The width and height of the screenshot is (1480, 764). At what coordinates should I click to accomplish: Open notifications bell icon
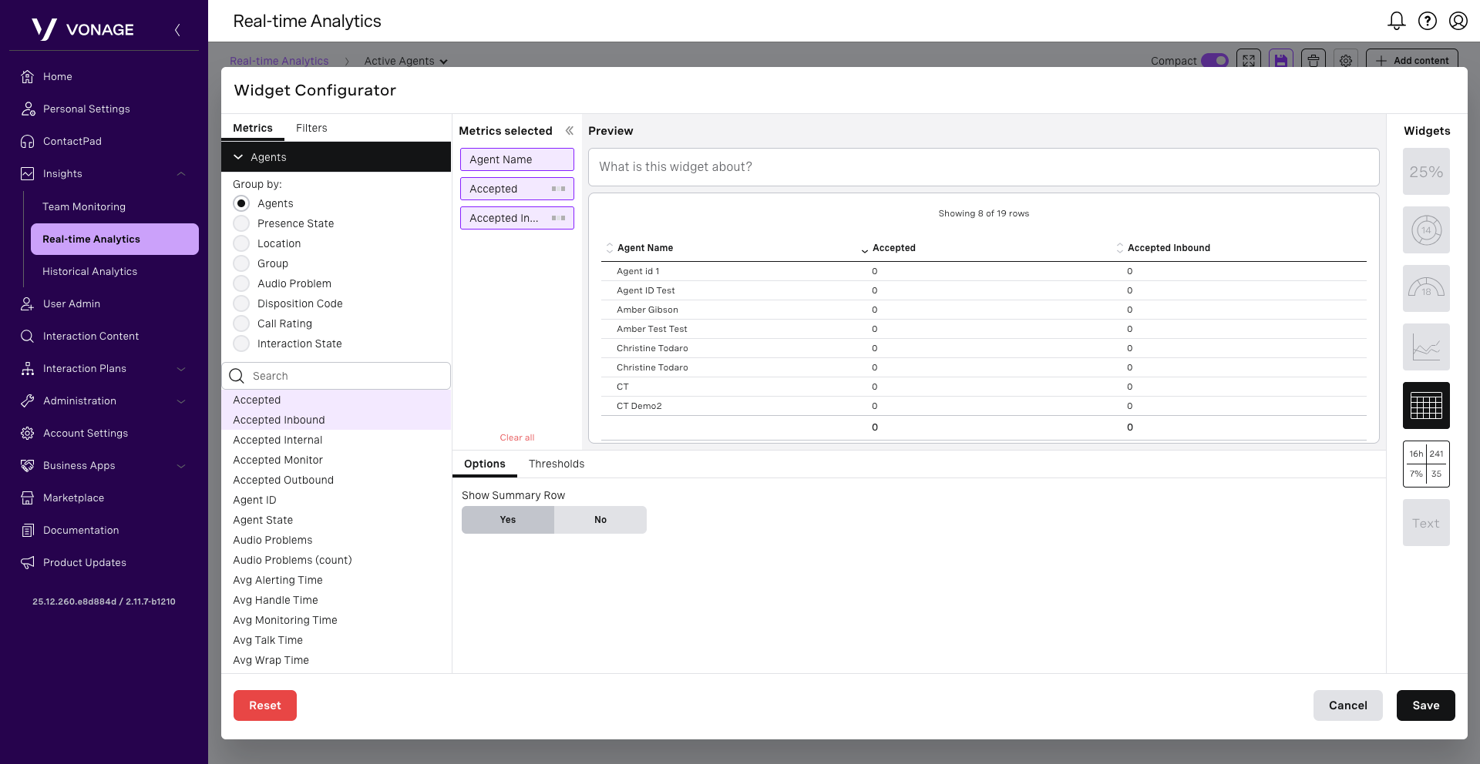(x=1396, y=21)
